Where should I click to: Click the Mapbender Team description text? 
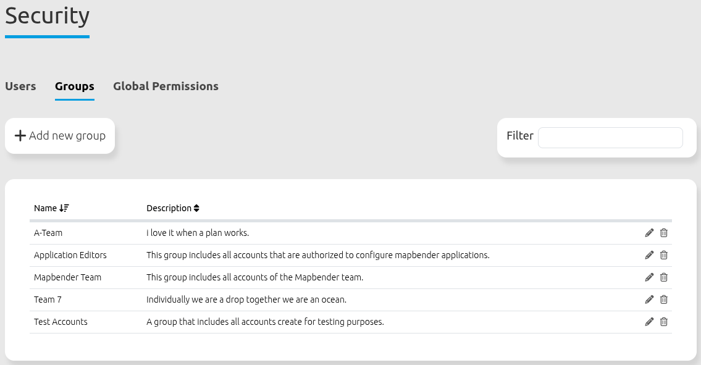click(254, 277)
